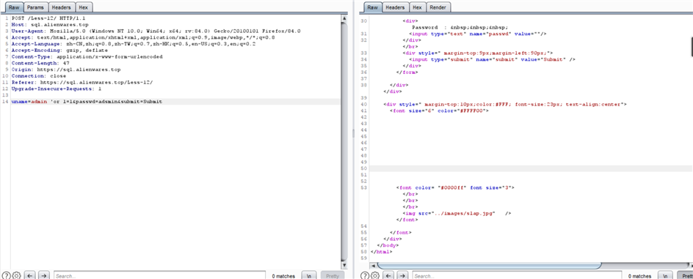Toggle Pretty formatting in response panel
The height and width of the screenshot is (279, 693).
click(685, 275)
